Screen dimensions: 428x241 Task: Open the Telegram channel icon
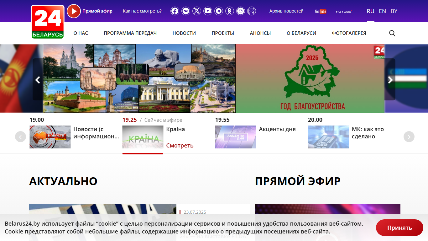tap(219, 11)
